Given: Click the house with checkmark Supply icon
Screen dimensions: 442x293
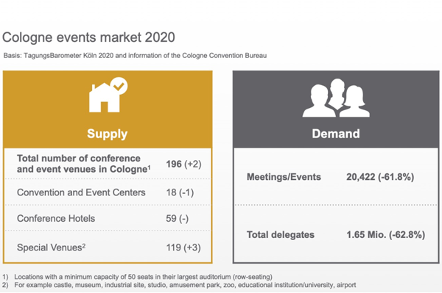Looking at the screenshot, I should [x=108, y=95].
